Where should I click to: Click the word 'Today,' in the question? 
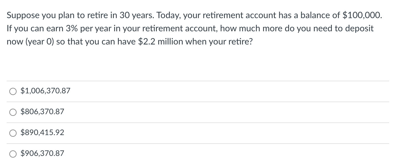point(169,15)
